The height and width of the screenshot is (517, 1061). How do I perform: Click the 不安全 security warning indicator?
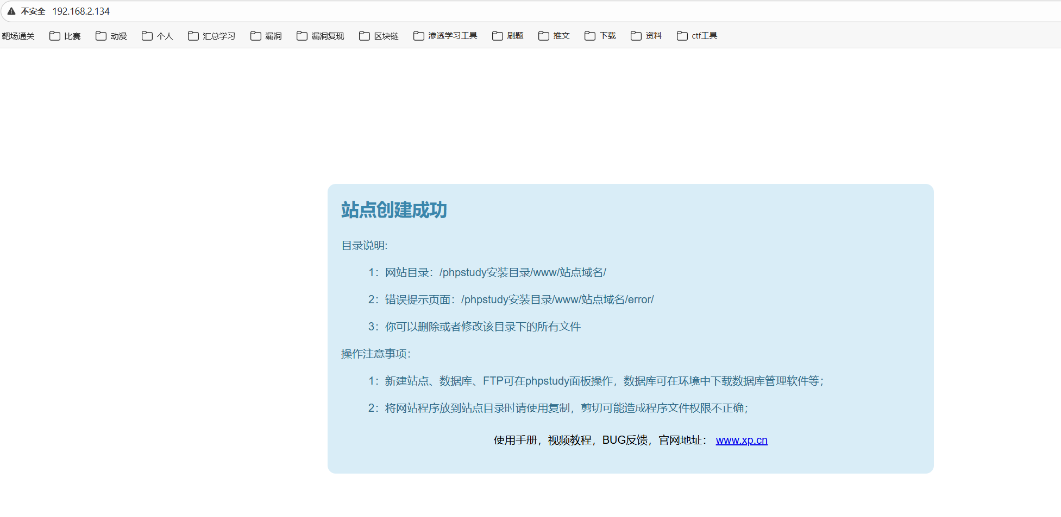26,11
